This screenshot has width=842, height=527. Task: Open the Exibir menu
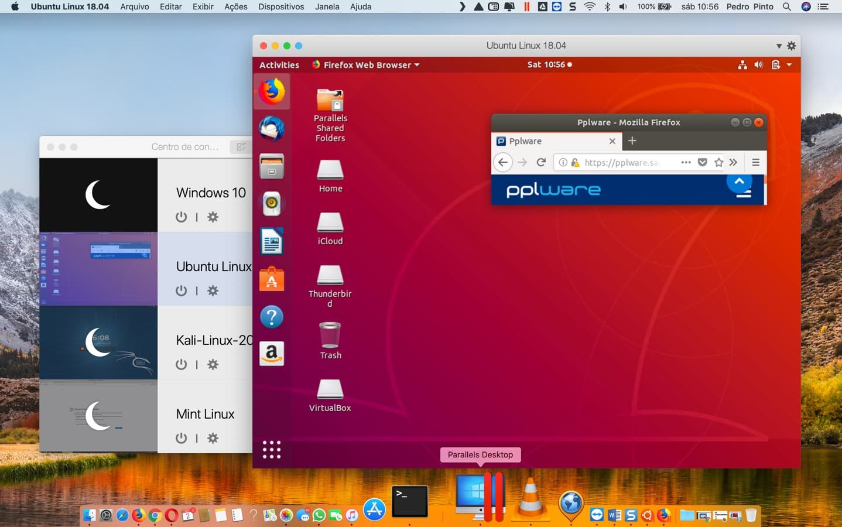pos(203,6)
